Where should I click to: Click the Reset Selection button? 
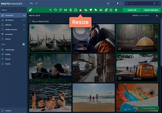(x=151, y=10)
